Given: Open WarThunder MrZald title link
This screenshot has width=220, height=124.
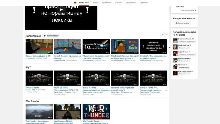Looking at the screenshot, I should coord(63,122).
